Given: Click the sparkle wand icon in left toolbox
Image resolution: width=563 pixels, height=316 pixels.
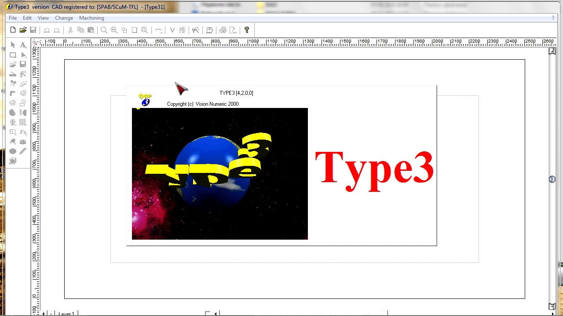Looking at the screenshot, I should [x=23, y=74].
